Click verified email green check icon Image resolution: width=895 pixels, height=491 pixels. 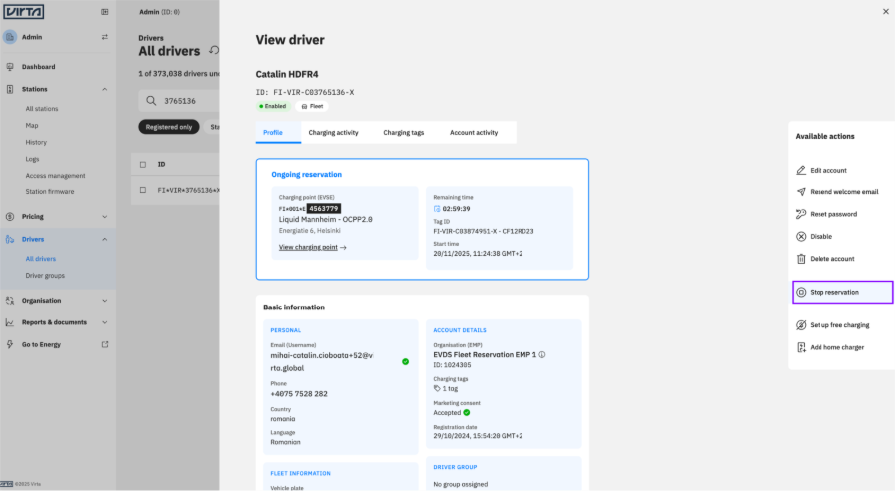point(406,361)
